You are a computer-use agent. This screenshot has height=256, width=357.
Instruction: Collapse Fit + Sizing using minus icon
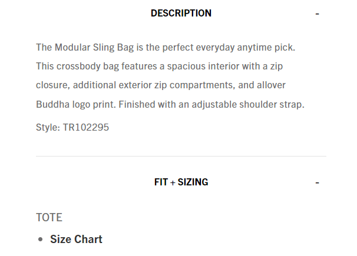point(318,182)
